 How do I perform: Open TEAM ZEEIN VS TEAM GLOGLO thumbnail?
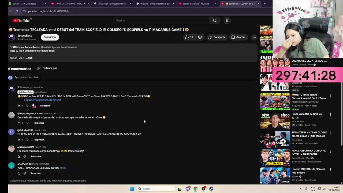275,139
